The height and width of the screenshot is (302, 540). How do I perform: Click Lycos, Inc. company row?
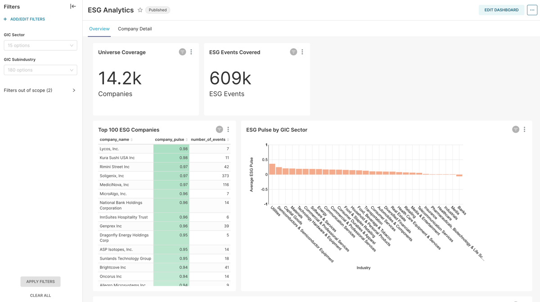click(x=164, y=149)
